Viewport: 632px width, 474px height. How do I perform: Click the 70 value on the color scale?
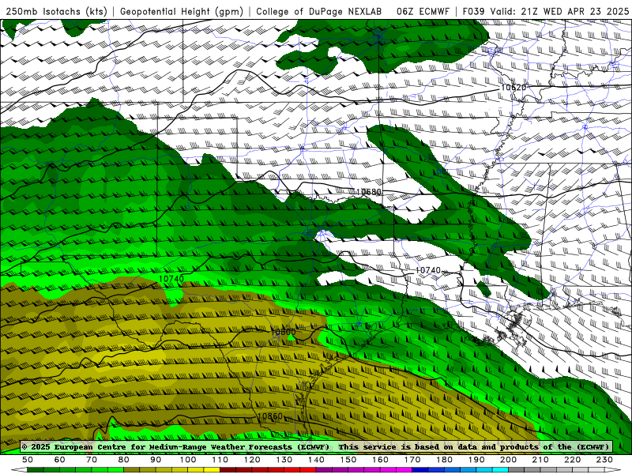pyautogui.click(x=92, y=460)
